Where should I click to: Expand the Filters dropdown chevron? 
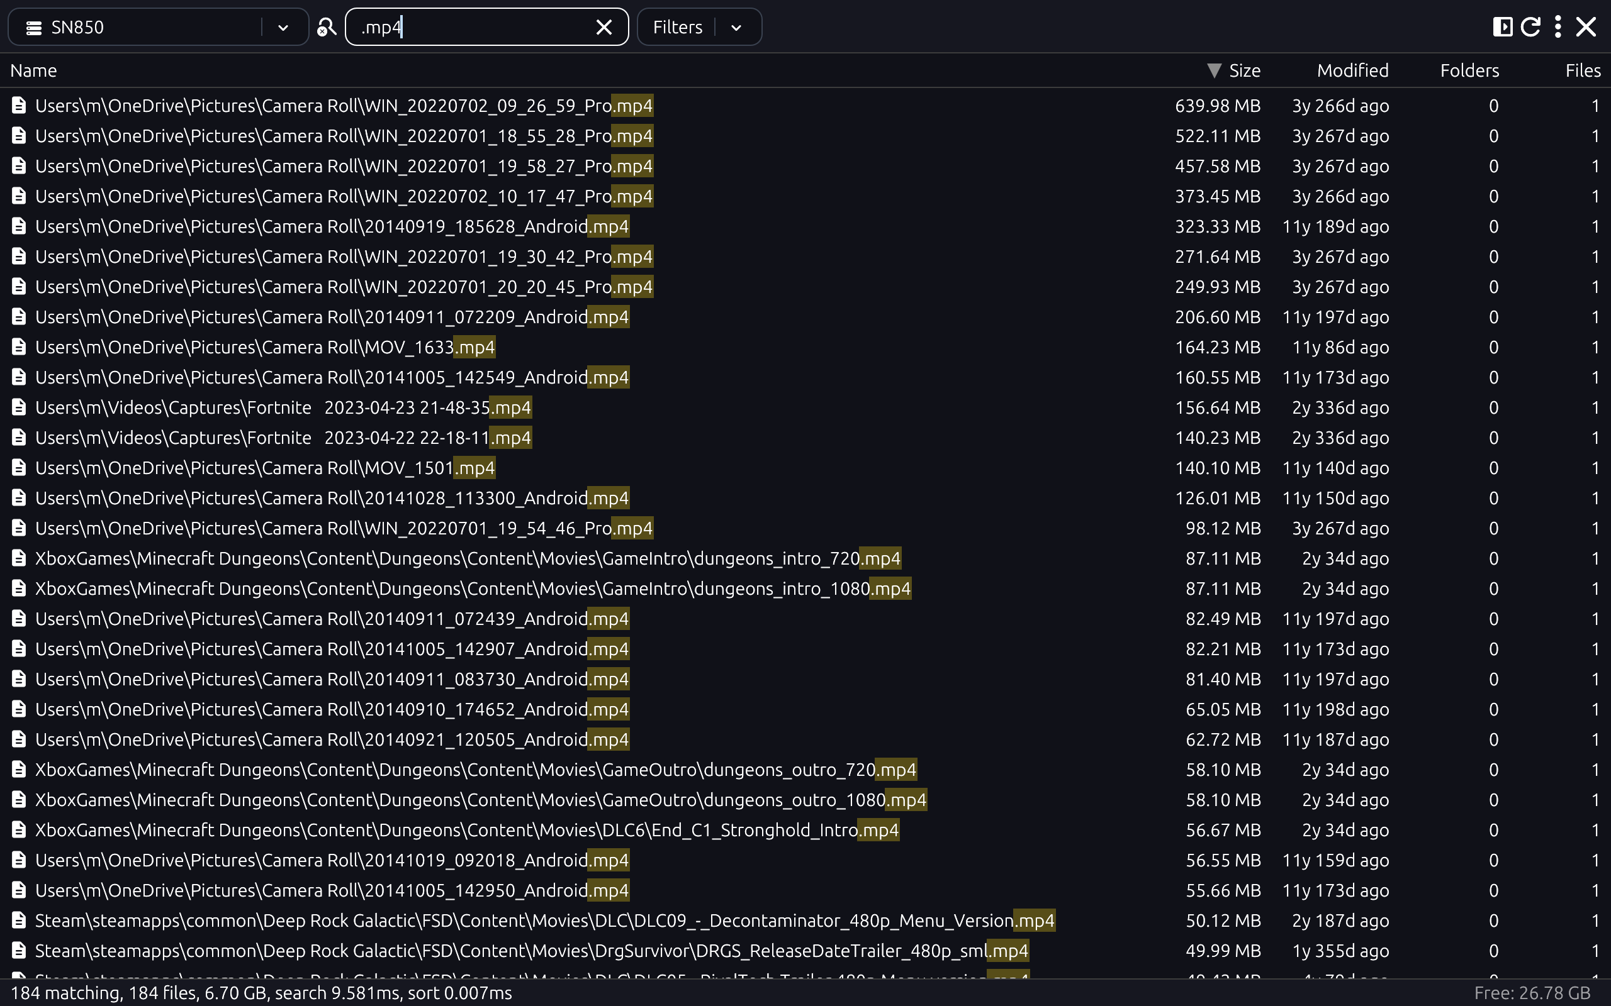click(736, 28)
